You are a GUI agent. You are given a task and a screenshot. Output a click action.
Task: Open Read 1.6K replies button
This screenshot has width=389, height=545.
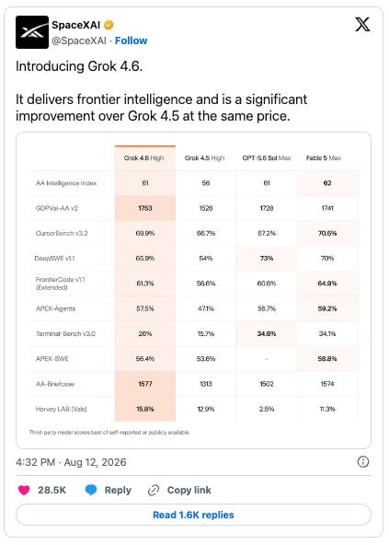click(x=193, y=515)
